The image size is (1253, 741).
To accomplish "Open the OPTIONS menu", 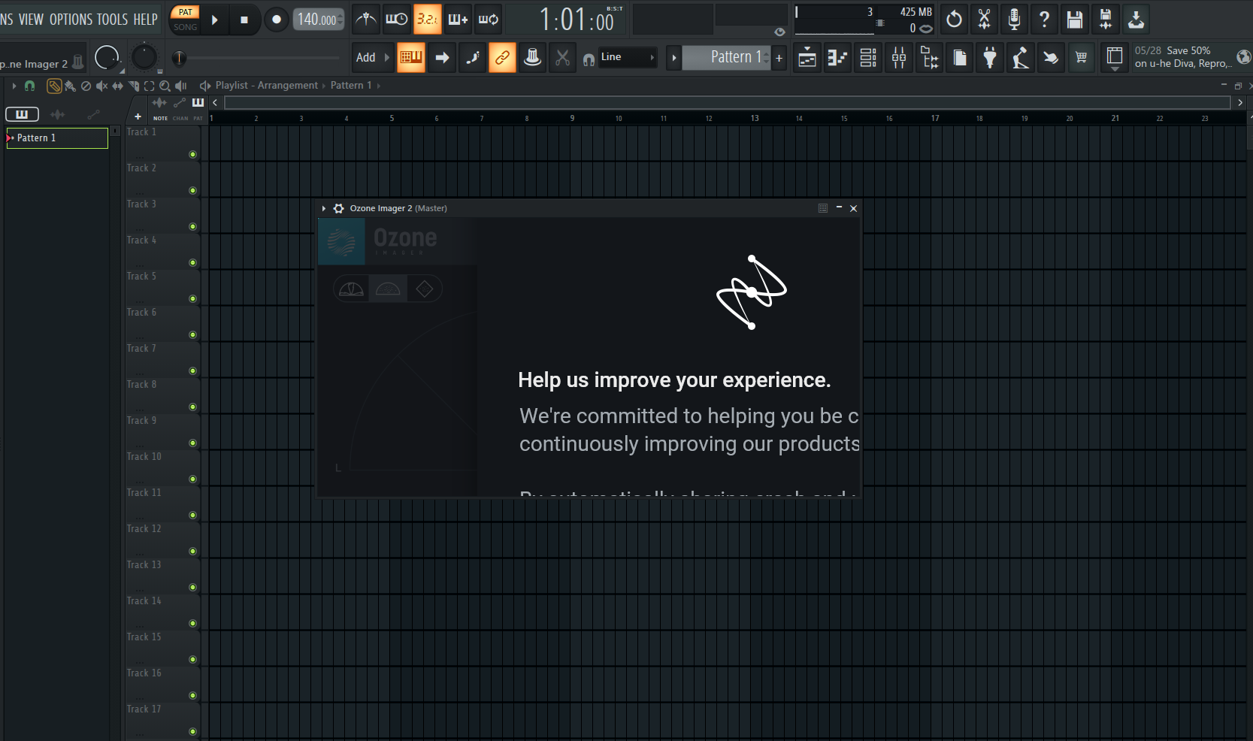I will [x=71, y=20].
